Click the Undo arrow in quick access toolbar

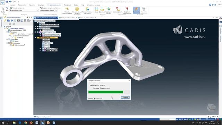tap(10, 1)
